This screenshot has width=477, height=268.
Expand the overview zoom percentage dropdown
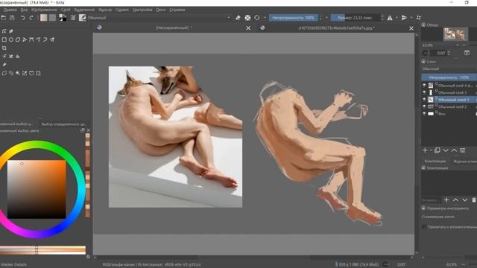(457, 45)
